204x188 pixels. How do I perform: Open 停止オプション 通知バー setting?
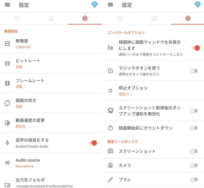tap(154, 91)
